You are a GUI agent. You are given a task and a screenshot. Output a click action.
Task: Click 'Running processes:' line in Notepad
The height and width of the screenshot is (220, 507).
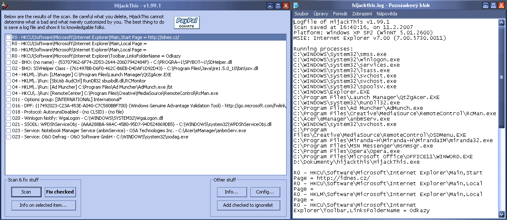tap(323, 48)
